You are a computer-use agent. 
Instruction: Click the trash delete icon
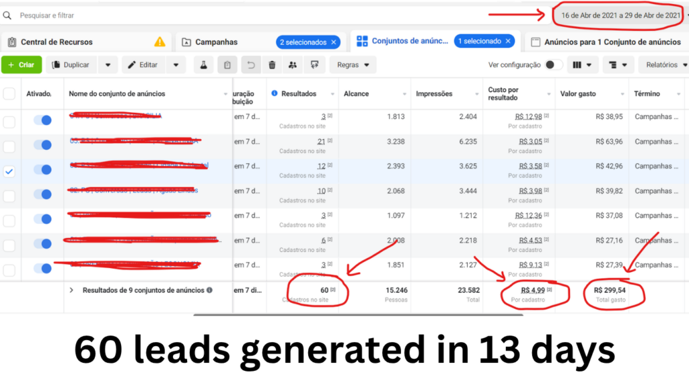point(272,65)
